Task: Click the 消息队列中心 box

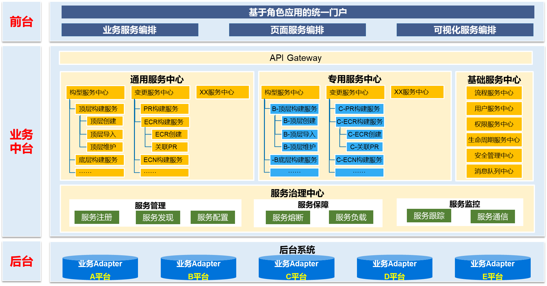Action: (494, 171)
